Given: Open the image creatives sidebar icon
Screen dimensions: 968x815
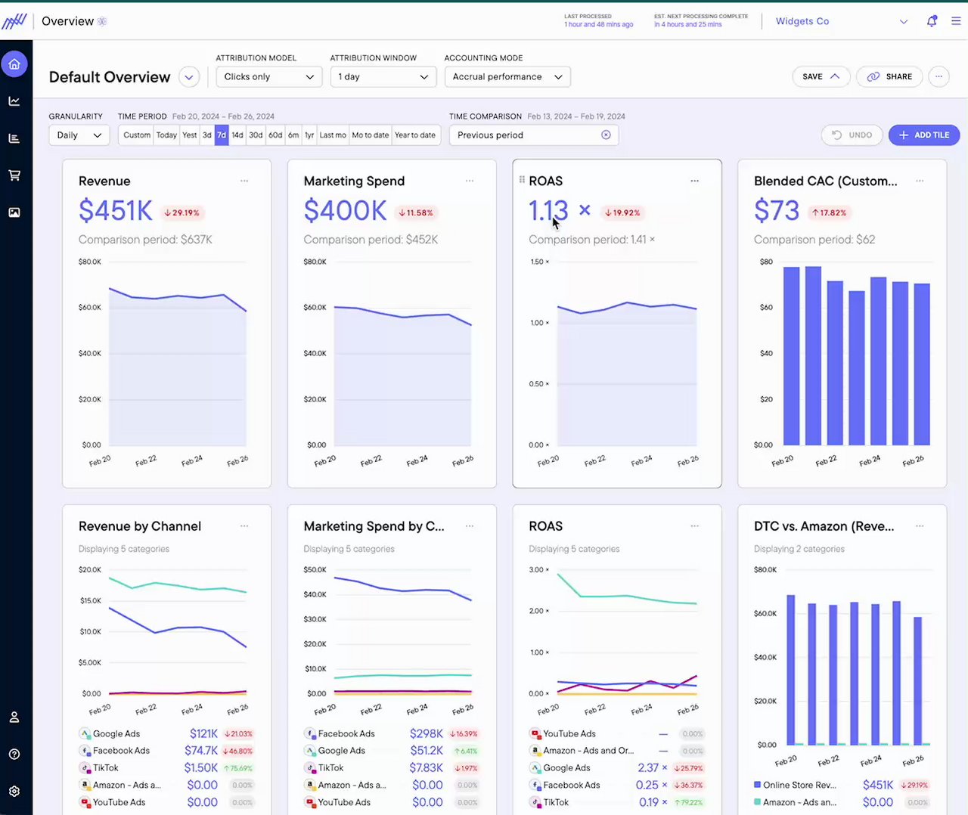Looking at the screenshot, I should point(14,212).
